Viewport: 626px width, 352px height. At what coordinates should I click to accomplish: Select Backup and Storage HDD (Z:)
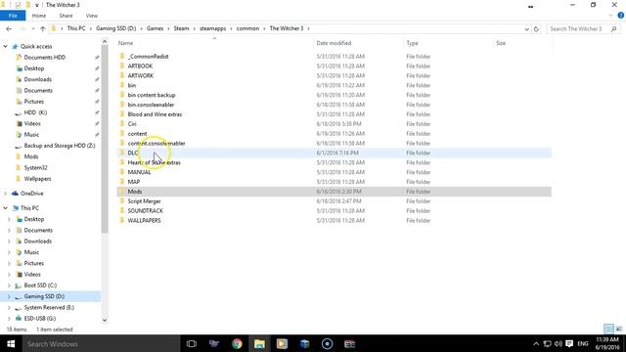[x=59, y=146]
